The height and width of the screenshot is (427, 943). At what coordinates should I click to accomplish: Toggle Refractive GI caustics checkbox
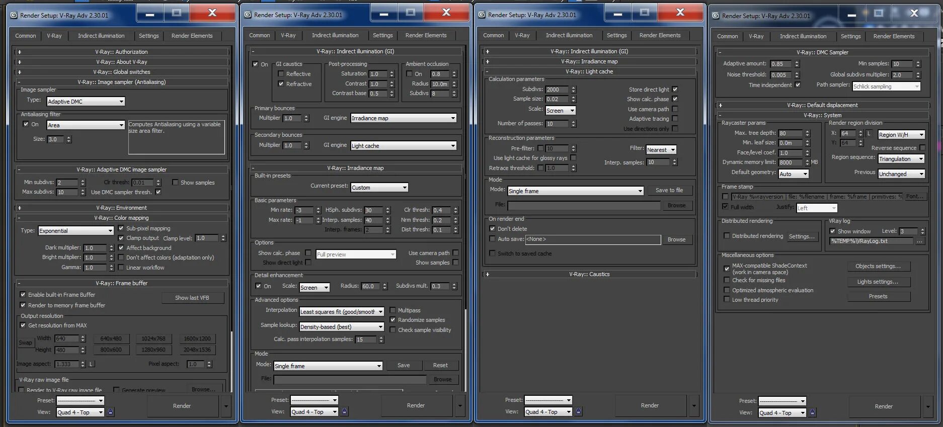[x=281, y=83]
